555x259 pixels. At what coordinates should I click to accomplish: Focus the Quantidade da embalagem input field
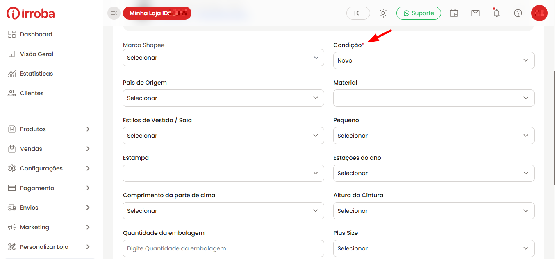coord(223,248)
